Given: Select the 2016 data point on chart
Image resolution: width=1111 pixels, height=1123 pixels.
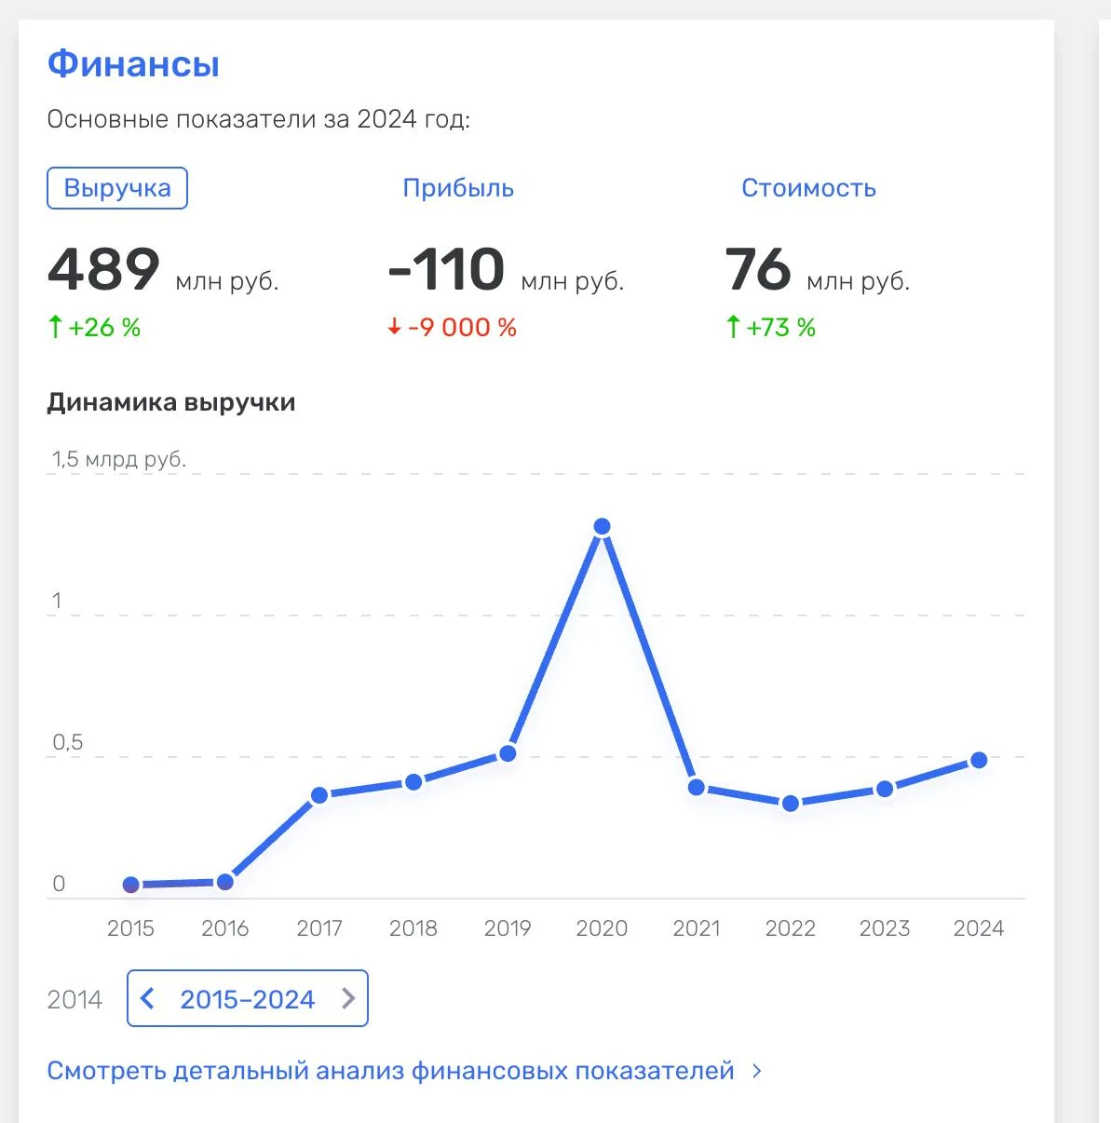Looking at the screenshot, I should pyautogui.click(x=224, y=882).
